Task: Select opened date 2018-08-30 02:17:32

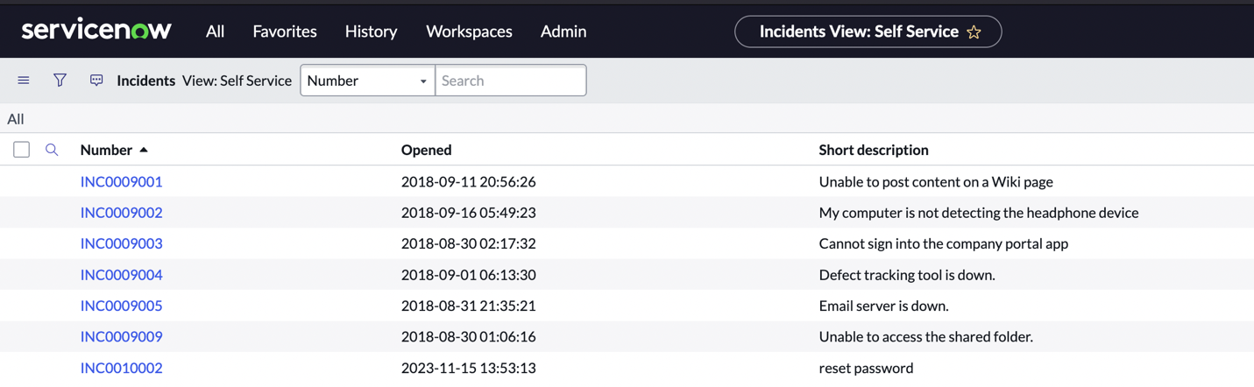Action: tap(468, 243)
